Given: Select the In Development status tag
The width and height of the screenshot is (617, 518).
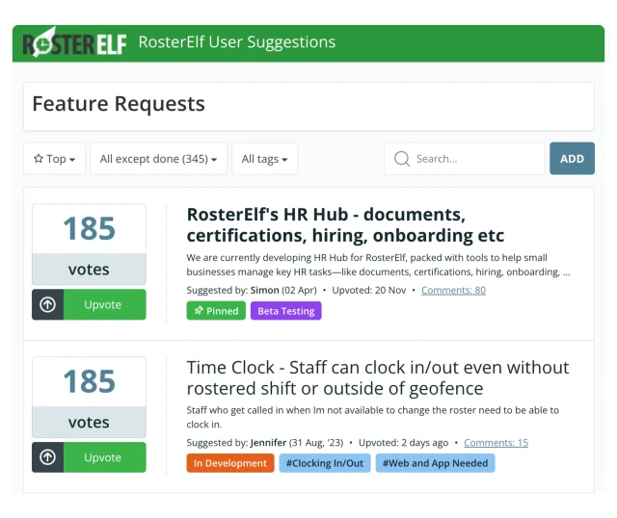Looking at the screenshot, I should click(229, 463).
